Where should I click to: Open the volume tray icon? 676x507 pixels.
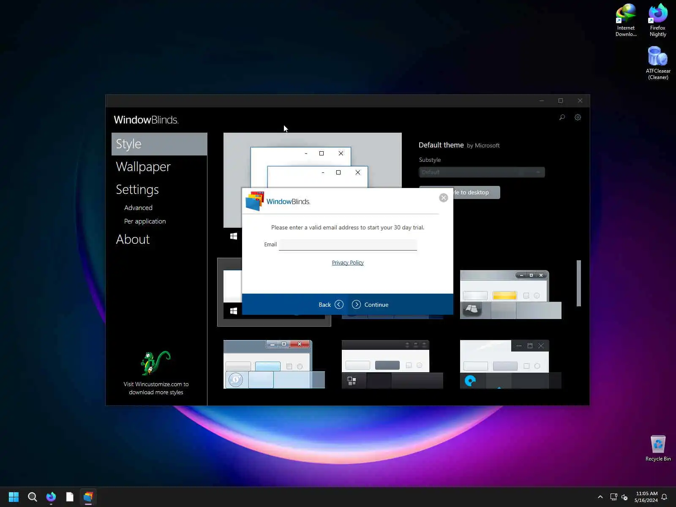(624, 497)
